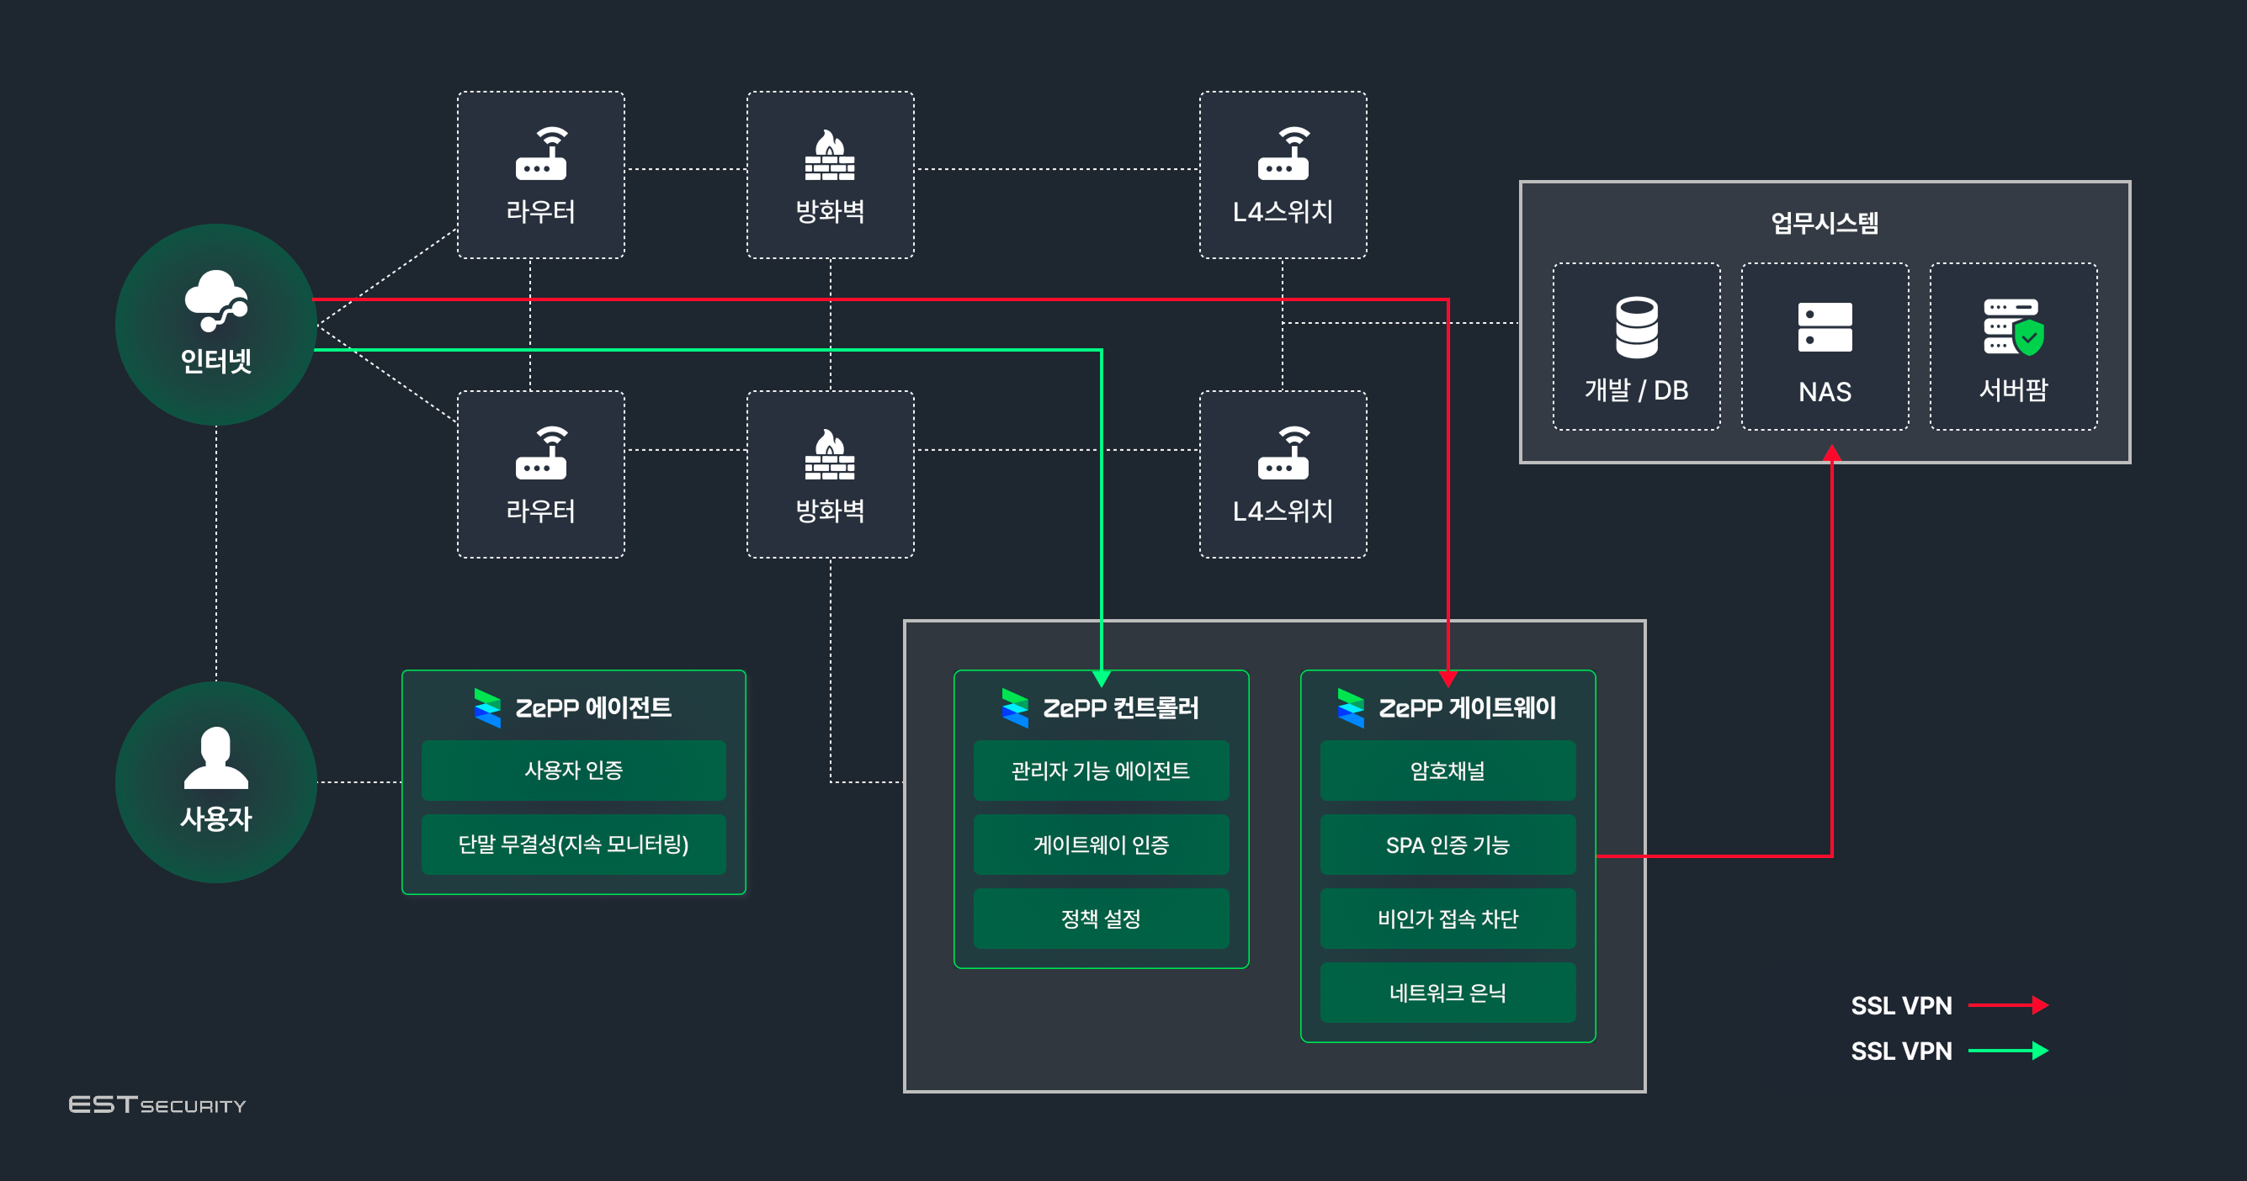Click the 사용자 인증 button
Viewport: 2247px width, 1181px height.
tap(573, 771)
